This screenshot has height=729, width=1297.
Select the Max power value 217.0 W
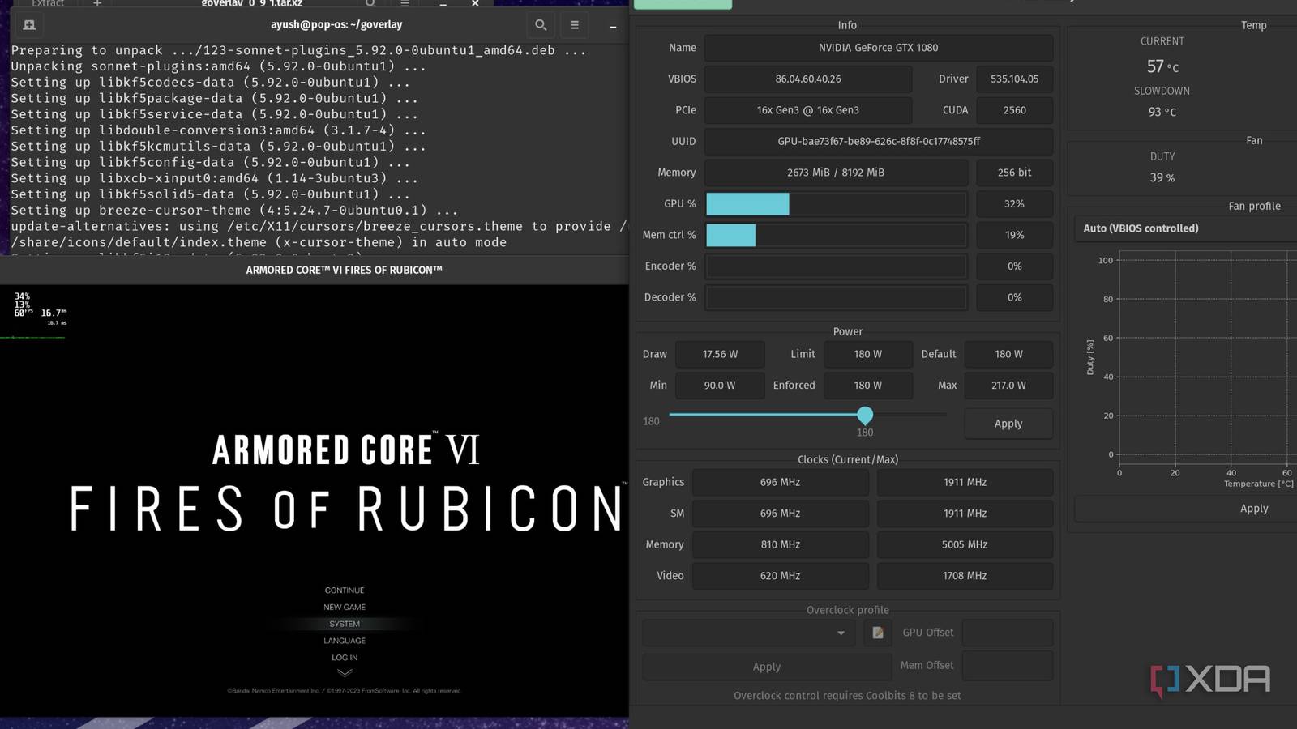click(1008, 386)
